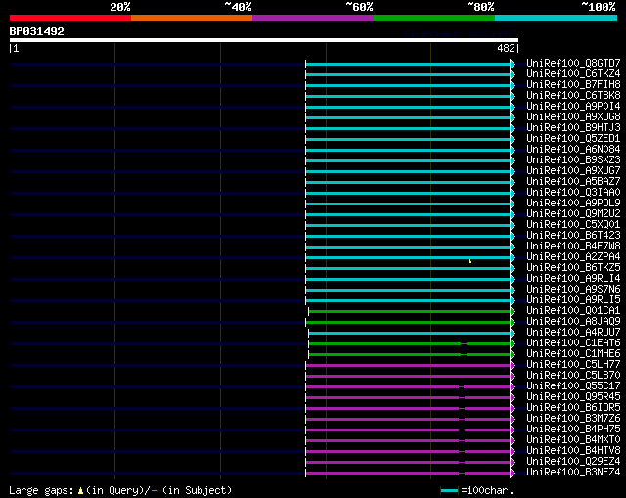626x498 pixels.
Task: Open the UniRef100_A9XUG8 entry
Action: point(573,117)
